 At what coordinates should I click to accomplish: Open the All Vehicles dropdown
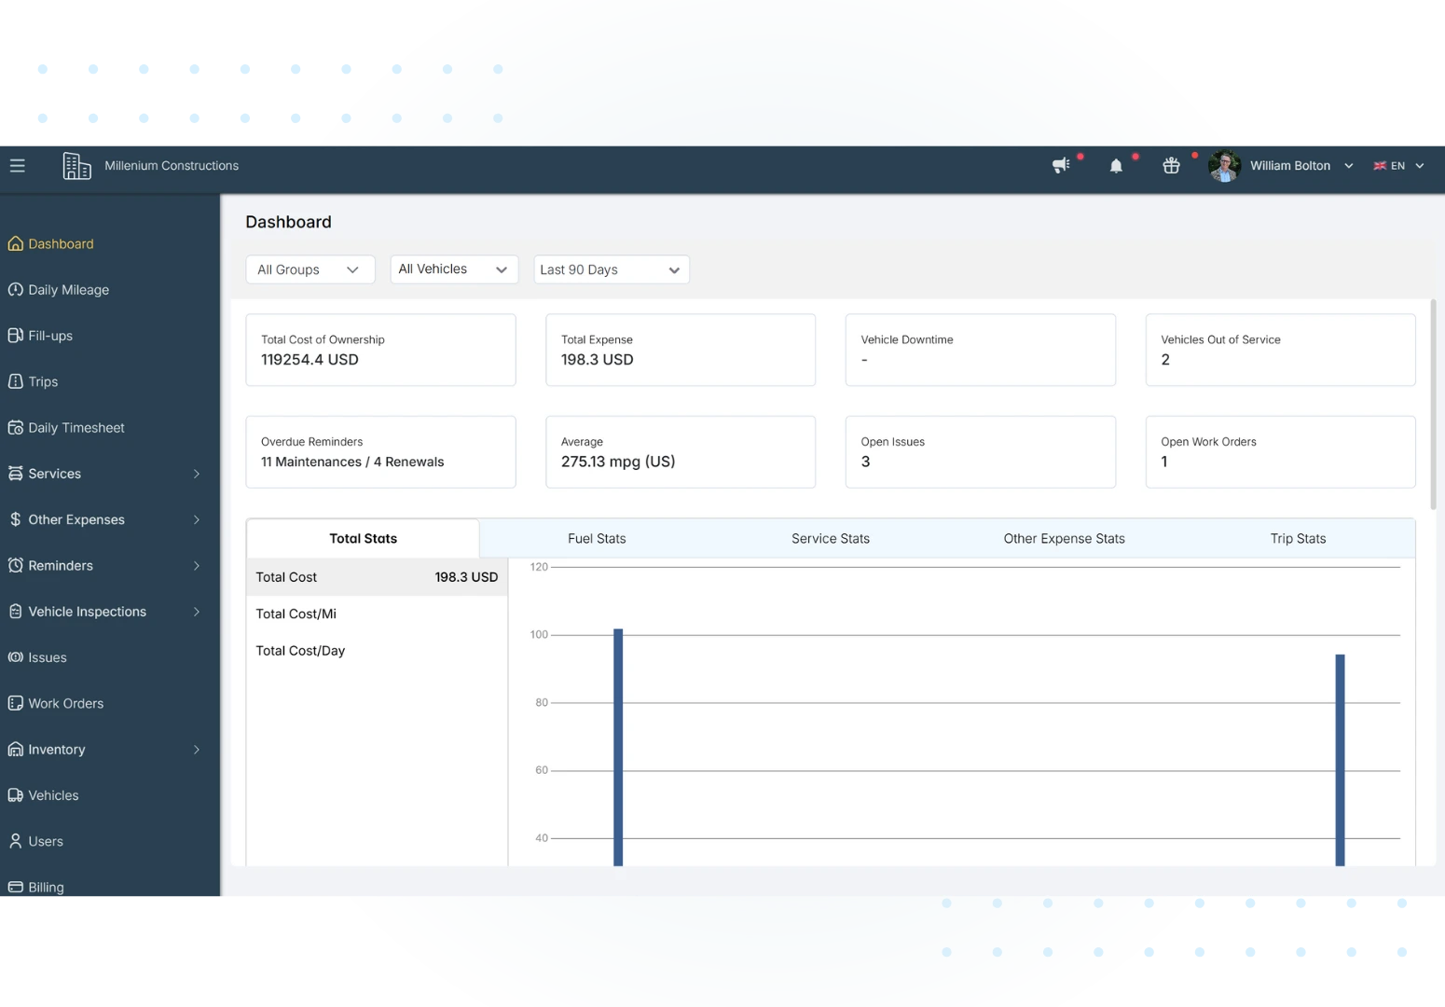[x=454, y=269]
